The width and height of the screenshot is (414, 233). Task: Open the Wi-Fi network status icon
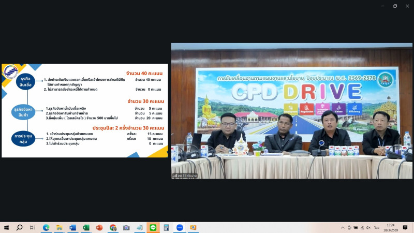362,227
